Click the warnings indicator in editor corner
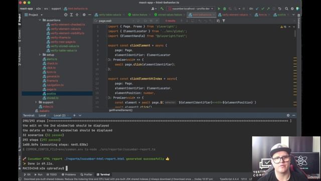 pyautogui.click(x=283, y=27)
